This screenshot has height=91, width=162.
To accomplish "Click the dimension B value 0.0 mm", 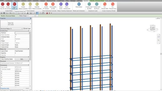I will (22, 73).
